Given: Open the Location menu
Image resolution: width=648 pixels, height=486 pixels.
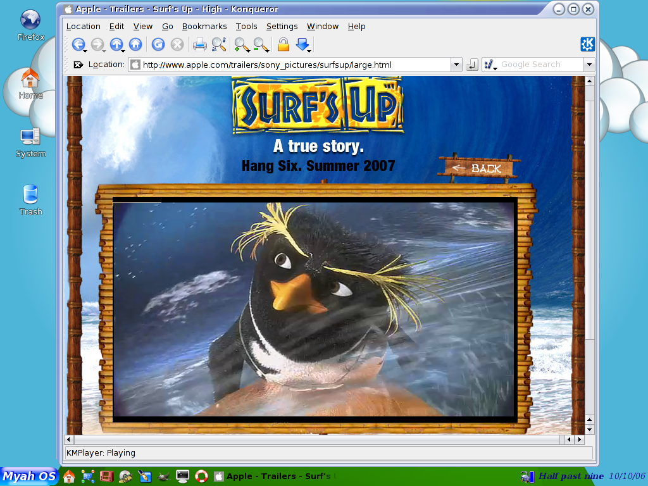Looking at the screenshot, I should [83, 27].
